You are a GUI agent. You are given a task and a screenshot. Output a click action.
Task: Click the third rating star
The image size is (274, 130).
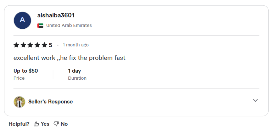[30, 45]
